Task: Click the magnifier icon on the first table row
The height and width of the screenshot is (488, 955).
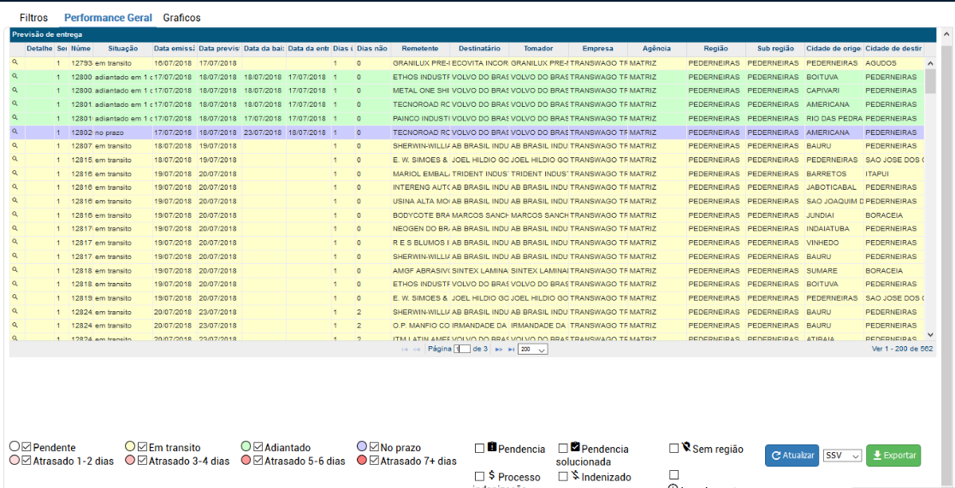Action: point(15,63)
